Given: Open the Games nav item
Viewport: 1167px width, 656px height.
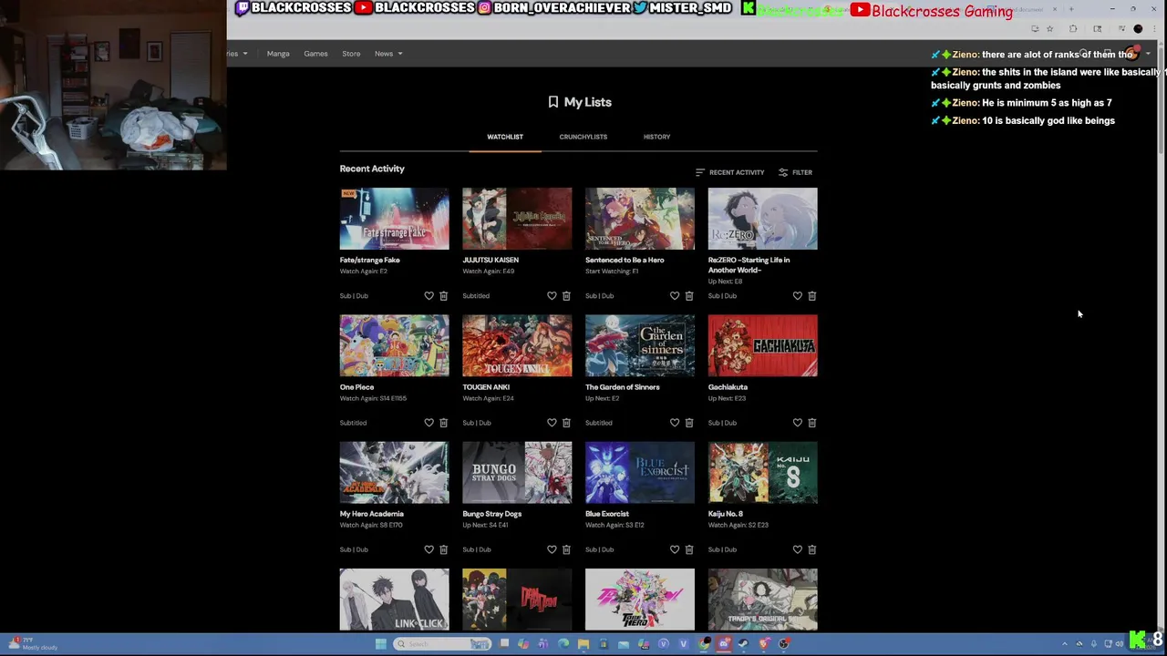Looking at the screenshot, I should point(315,54).
